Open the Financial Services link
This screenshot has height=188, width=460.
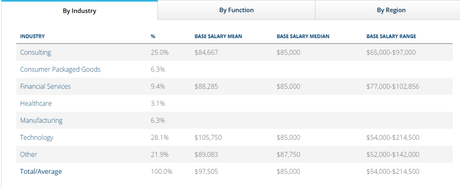[45, 86]
